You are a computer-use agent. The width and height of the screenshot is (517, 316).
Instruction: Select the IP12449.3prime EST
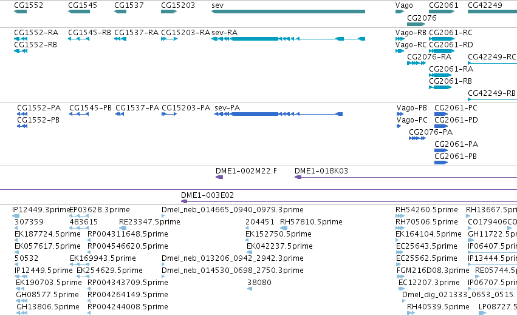16,217
